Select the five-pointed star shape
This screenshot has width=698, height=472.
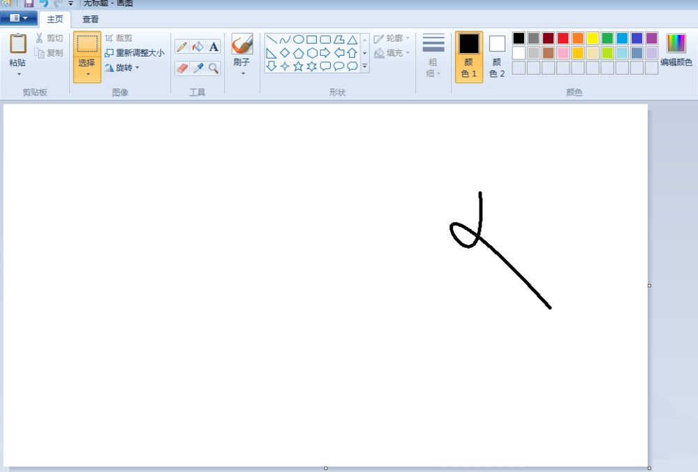[299, 65]
